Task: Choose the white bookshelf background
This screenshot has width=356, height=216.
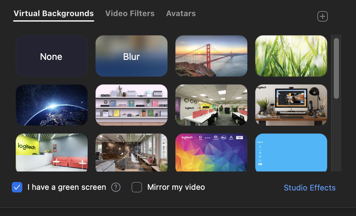Action: (132, 105)
